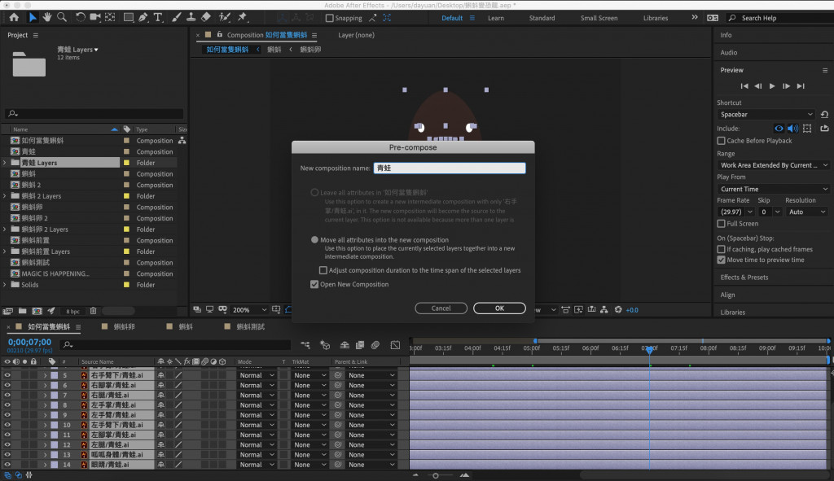Switch to the Learn workspace
The image size is (834, 481).
495,18
